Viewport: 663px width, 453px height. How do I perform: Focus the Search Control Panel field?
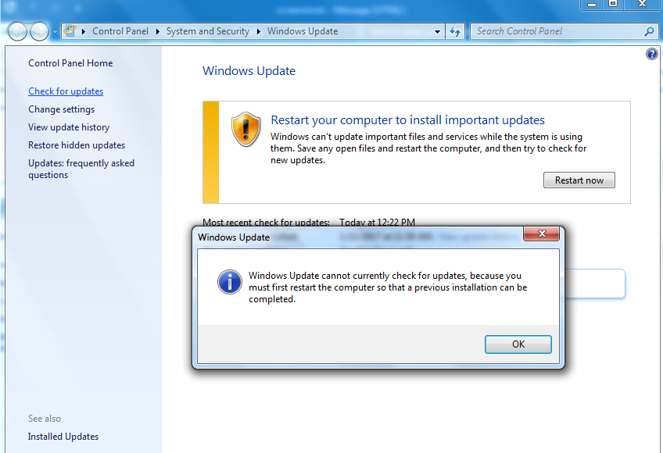(x=564, y=31)
